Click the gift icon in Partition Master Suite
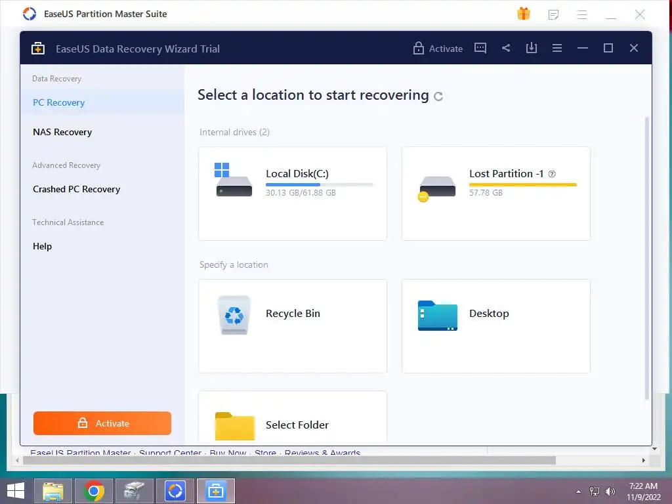The image size is (672, 504). 523,14
